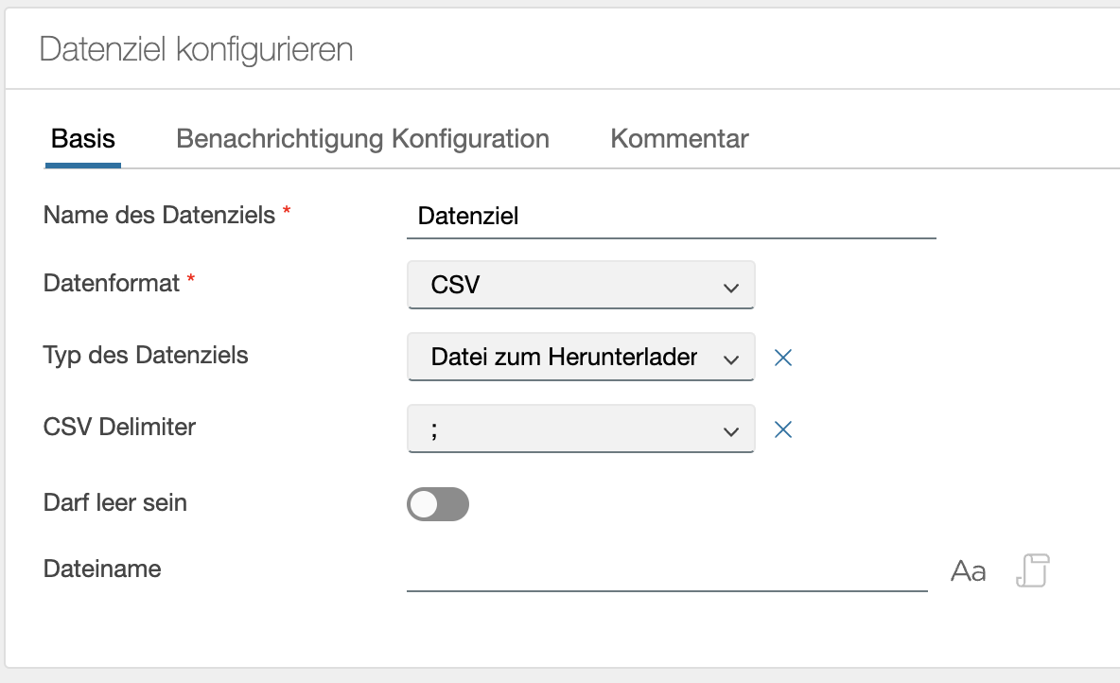Click the Dateiname label text
The width and height of the screenshot is (1120, 683).
point(102,569)
